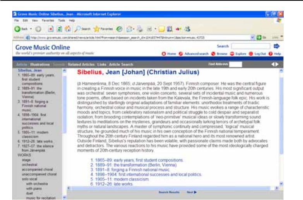Image resolution: width=303 pixels, height=200 pixels.
Task: Open section '1865–89: early years' link in article
Action: [x=139, y=160]
